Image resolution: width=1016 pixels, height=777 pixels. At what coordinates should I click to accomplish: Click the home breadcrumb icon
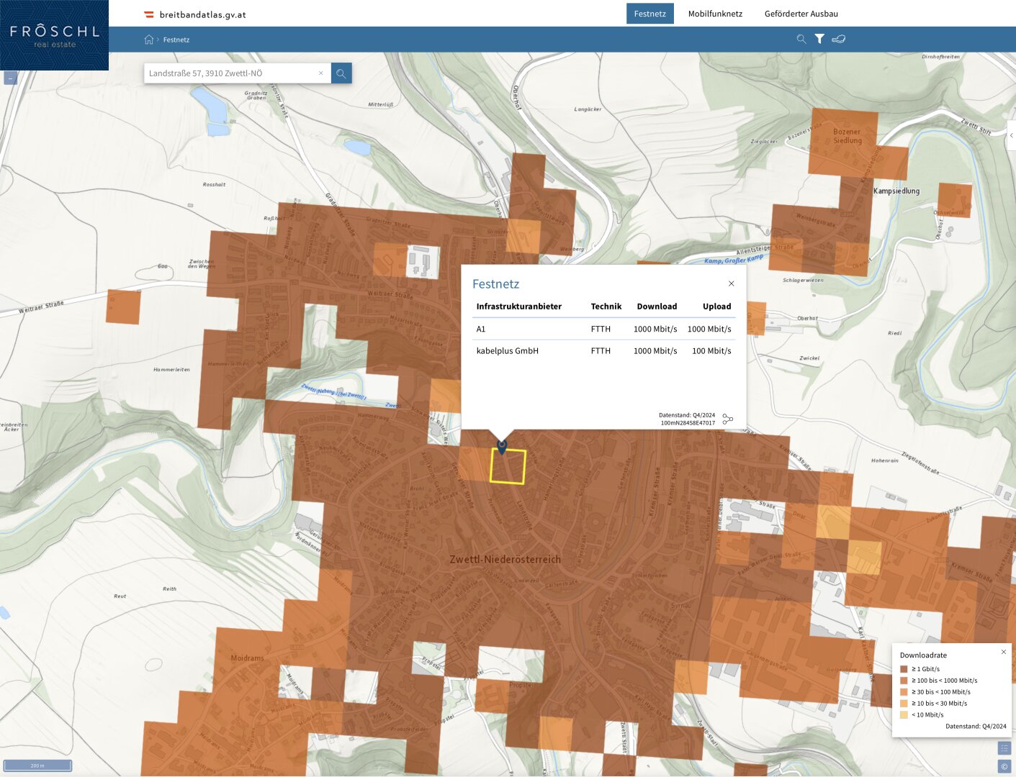[149, 40]
